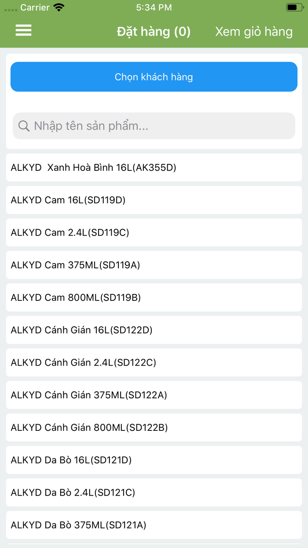Select ALKYD Da Bò 16L(SD121D)
This screenshot has width=308, height=548.
pyautogui.click(x=154, y=460)
